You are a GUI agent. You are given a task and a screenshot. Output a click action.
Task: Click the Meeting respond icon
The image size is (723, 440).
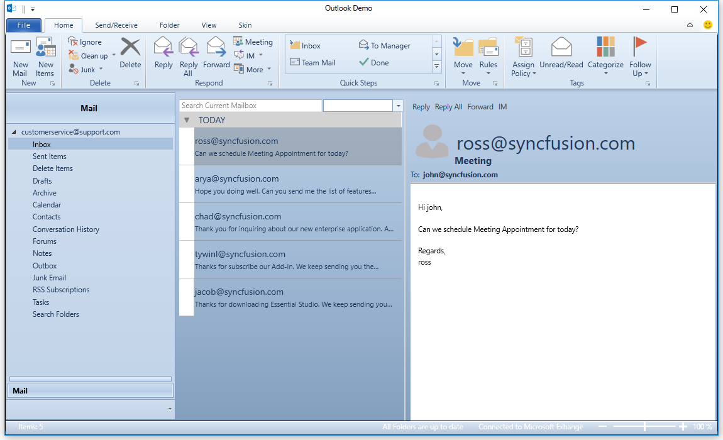239,41
